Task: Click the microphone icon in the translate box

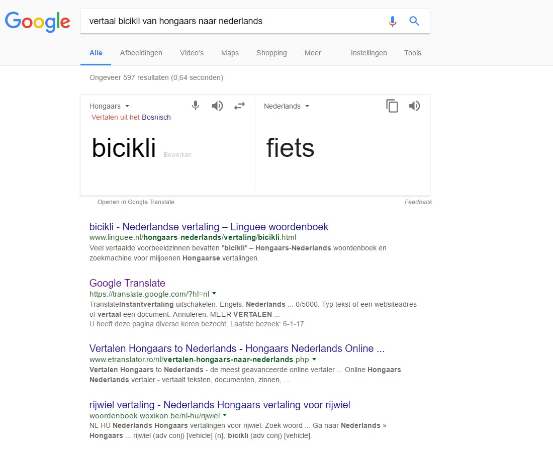Action: point(196,106)
